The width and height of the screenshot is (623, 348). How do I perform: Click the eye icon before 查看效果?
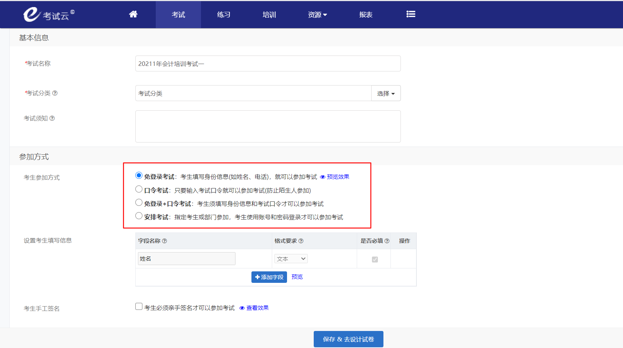242,308
